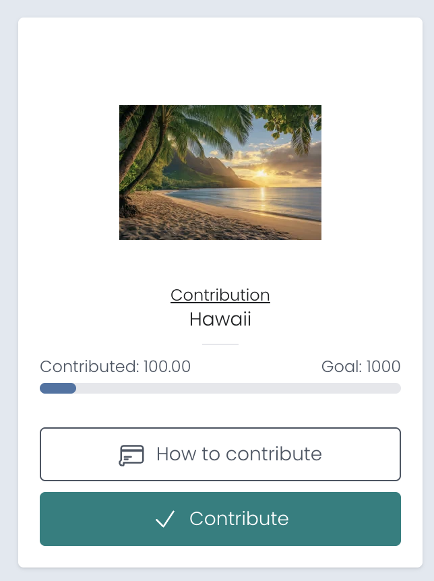
Task: Click the Hawaii beach photo
Action: tap(220, 173)
